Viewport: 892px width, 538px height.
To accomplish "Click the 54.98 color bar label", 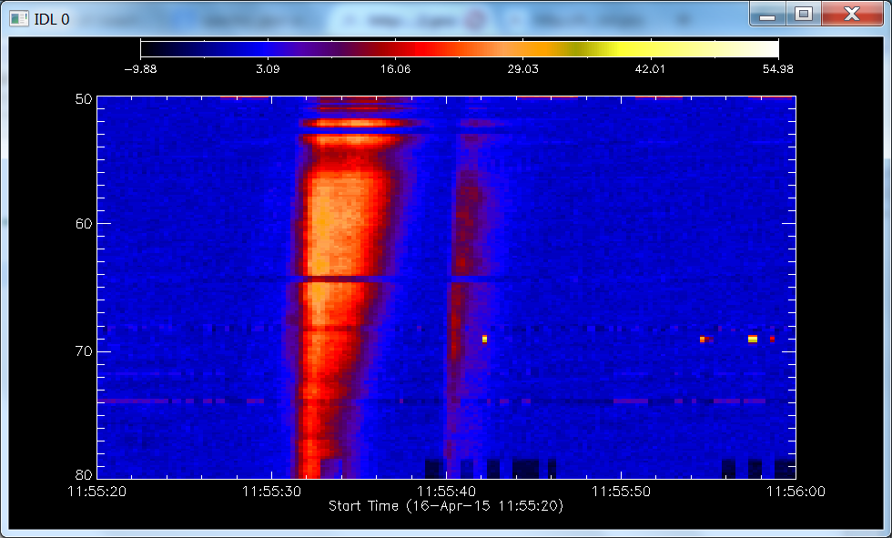I will click(777, 69).
